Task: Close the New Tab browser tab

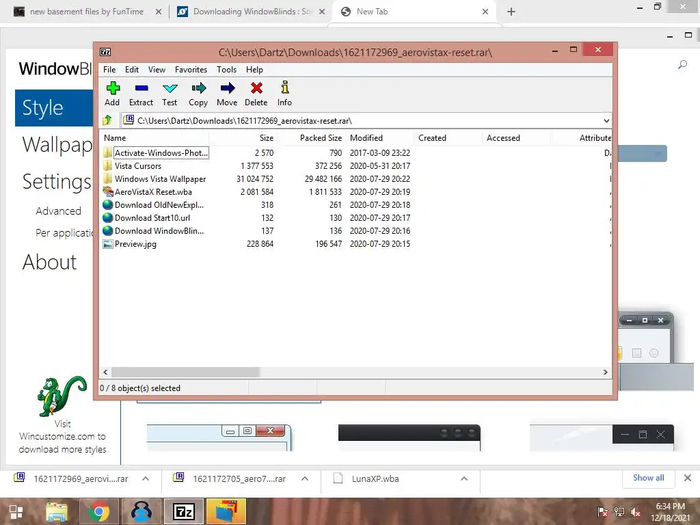Action: tap(485, 12)
